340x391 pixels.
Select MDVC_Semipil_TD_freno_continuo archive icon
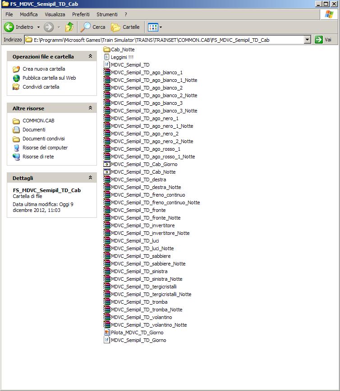pyautogui.click(x=107, y=195)
